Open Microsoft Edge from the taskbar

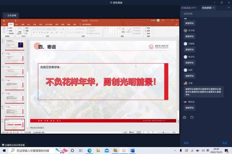[89, 150]
